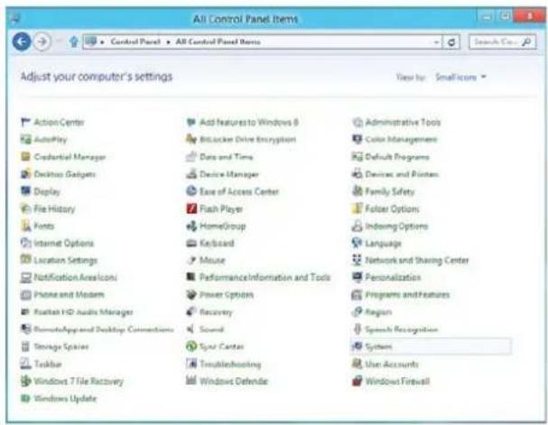Viewport: 548px width, 425px height.
Task: Click the Speech Recognition microphone icon
Action: (x=357, y=329)
